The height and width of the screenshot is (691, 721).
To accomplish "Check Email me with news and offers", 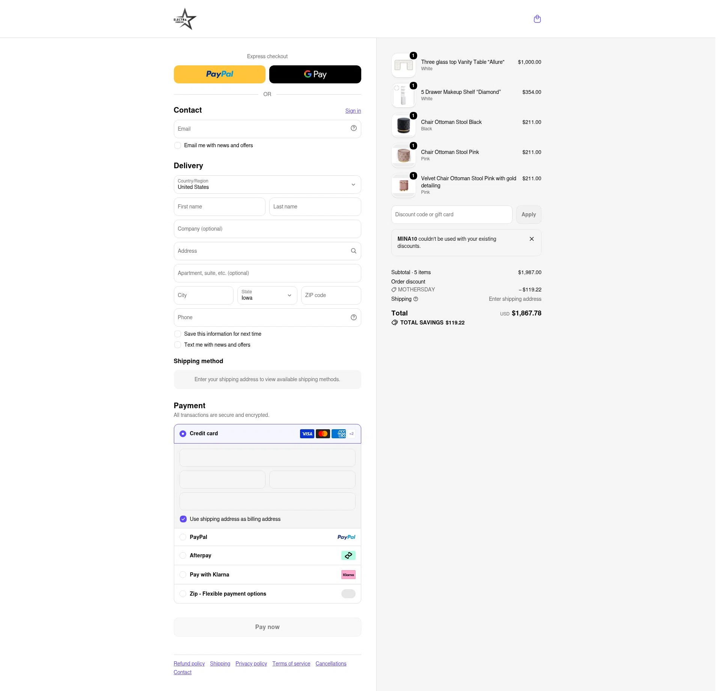I will click(x=178, y=145).
